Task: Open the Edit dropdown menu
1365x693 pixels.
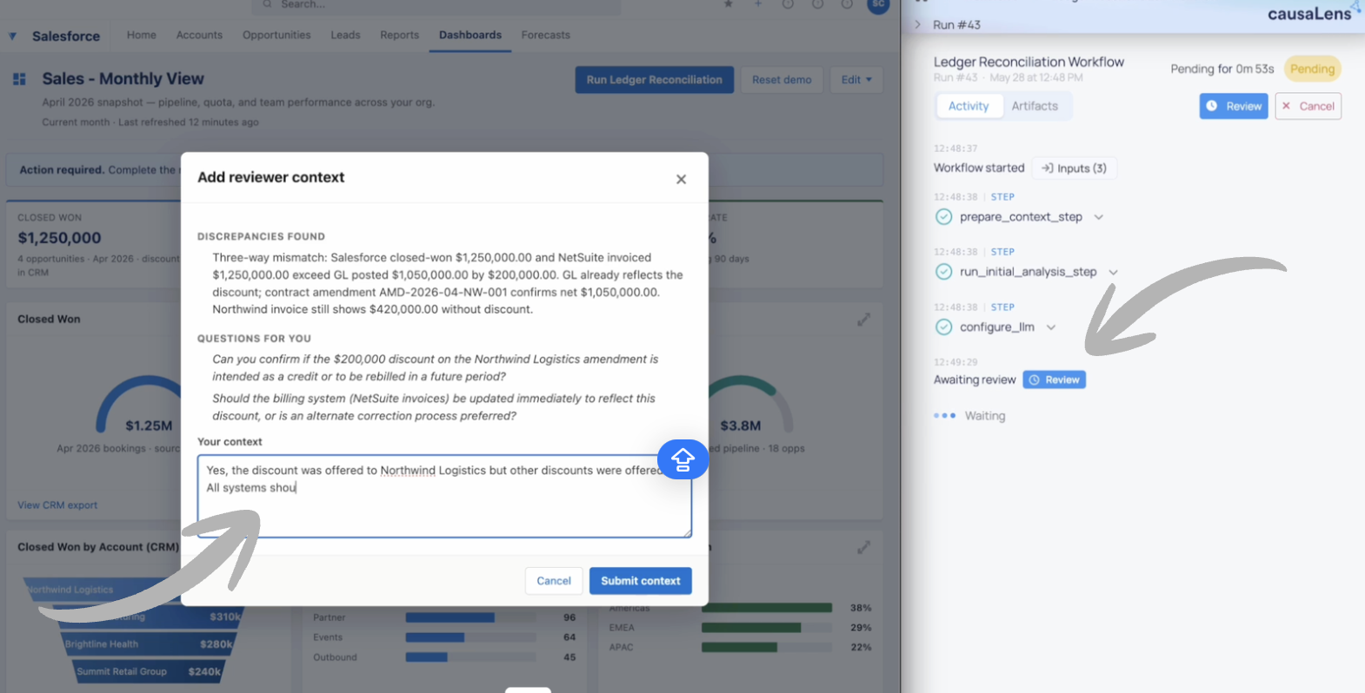Action: [x=856, y=80]
